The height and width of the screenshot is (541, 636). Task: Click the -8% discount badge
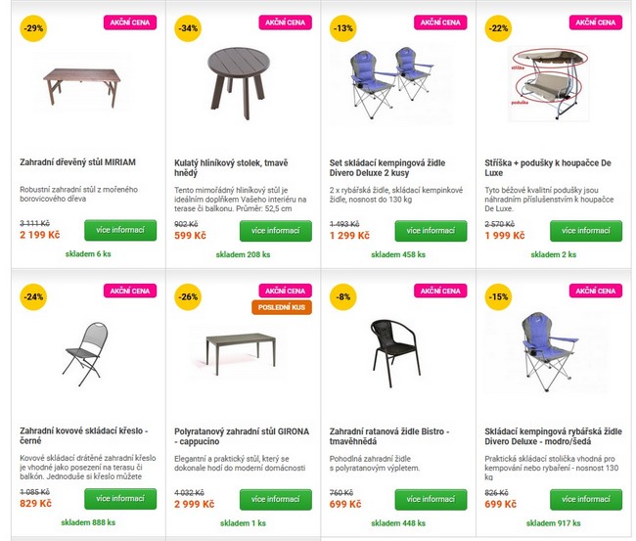(342, 295)
